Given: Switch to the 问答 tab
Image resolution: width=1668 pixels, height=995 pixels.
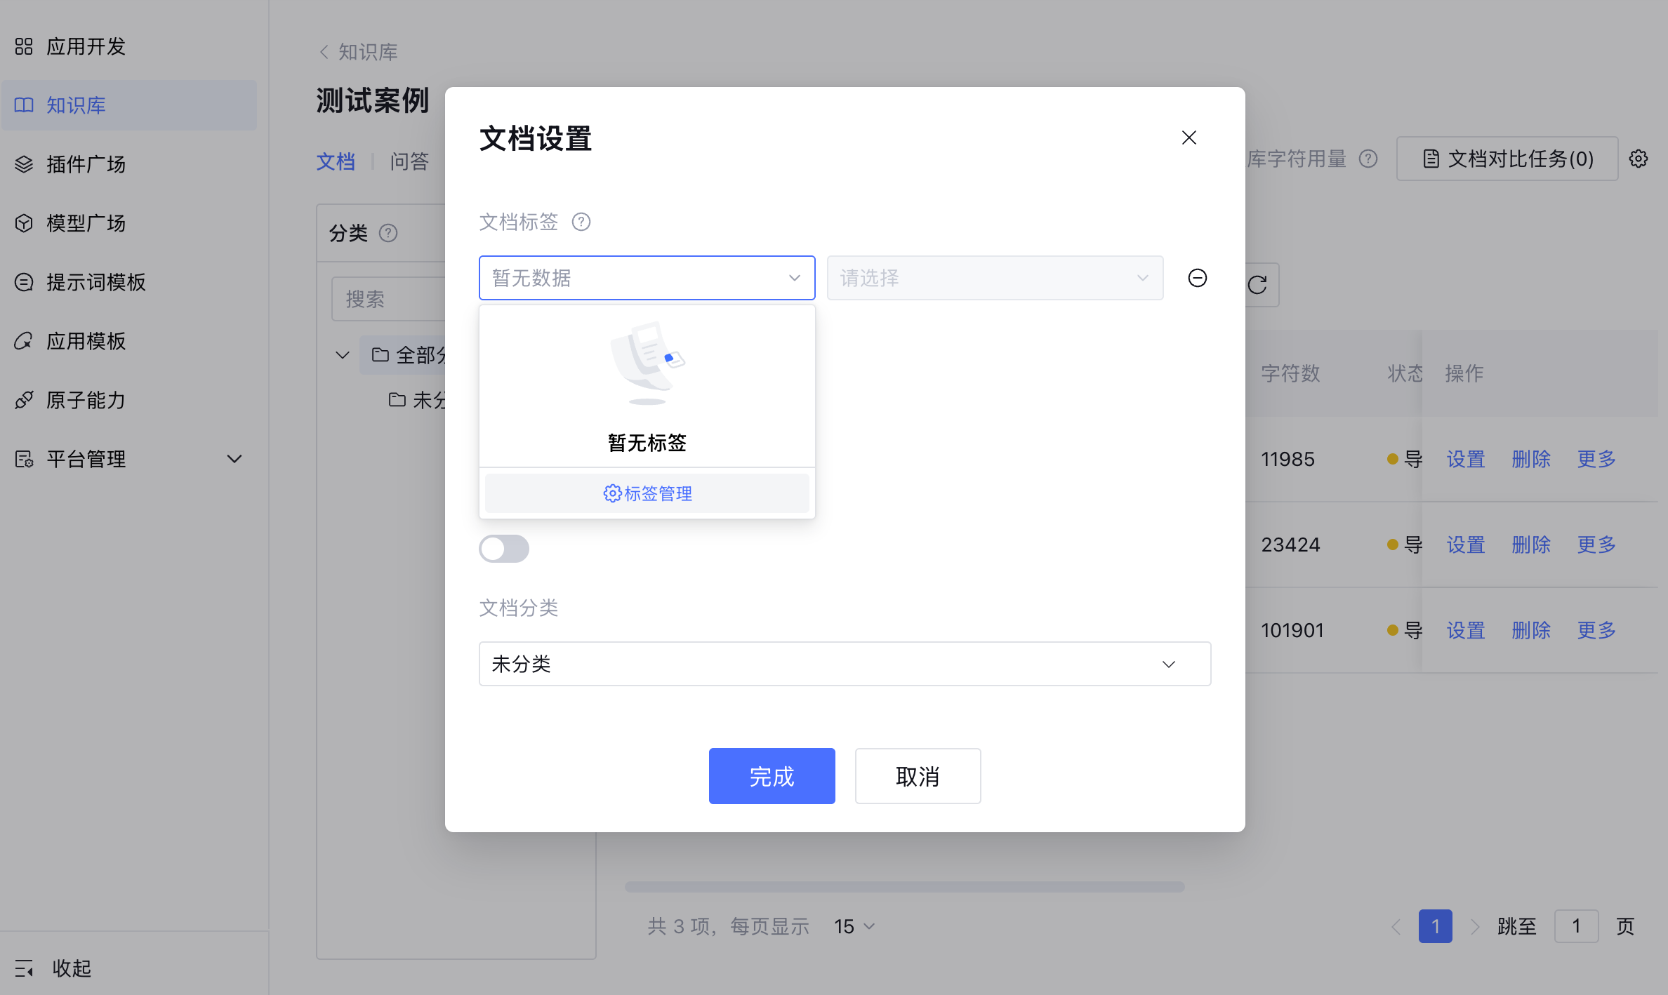Looking at the screenshot, I should click(409, 161).
